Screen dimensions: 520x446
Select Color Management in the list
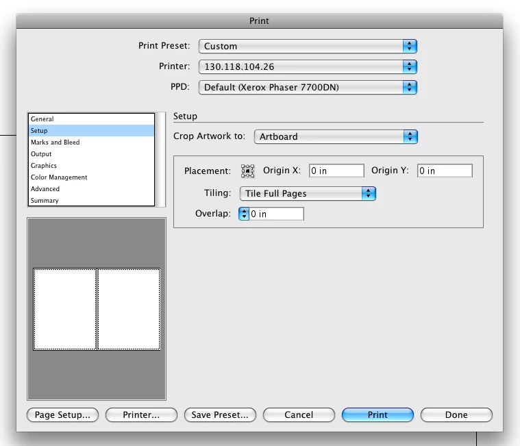pos(91,177)
